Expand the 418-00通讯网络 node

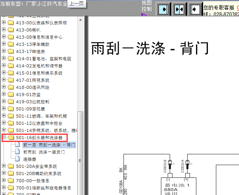(x=4, y=87)
